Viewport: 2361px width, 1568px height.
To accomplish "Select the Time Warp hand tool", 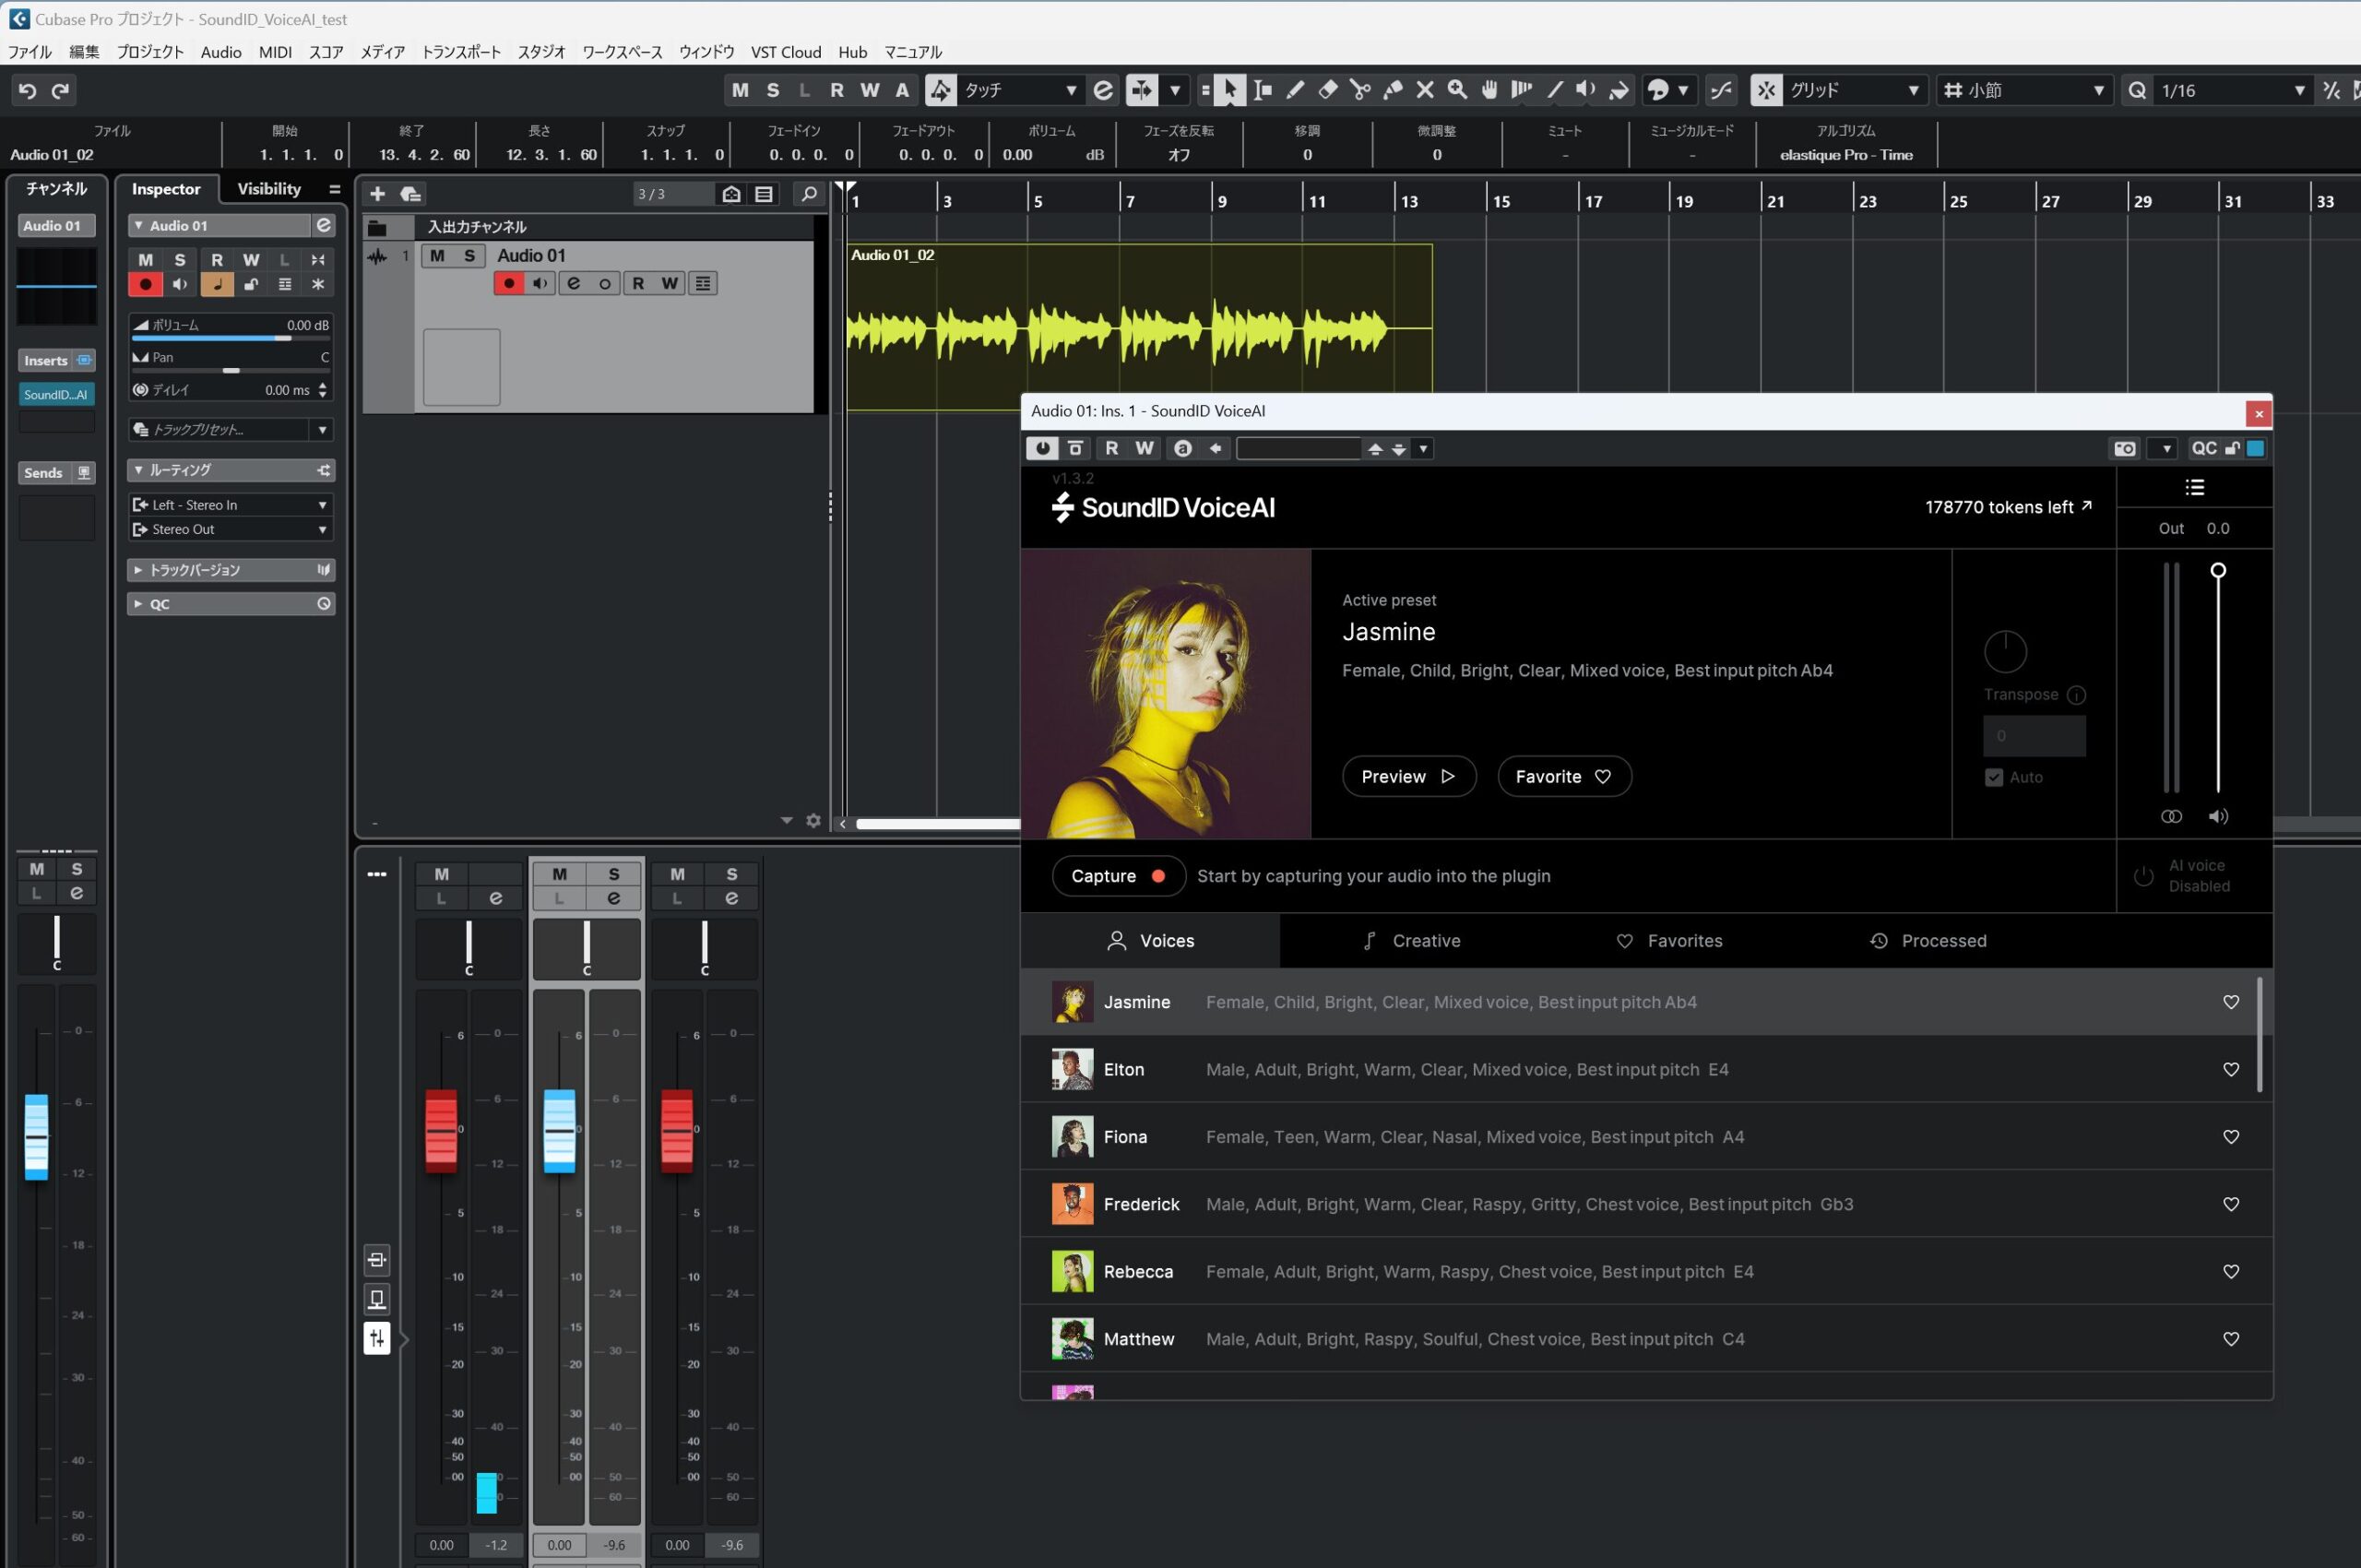I will tap(1490, 90).
